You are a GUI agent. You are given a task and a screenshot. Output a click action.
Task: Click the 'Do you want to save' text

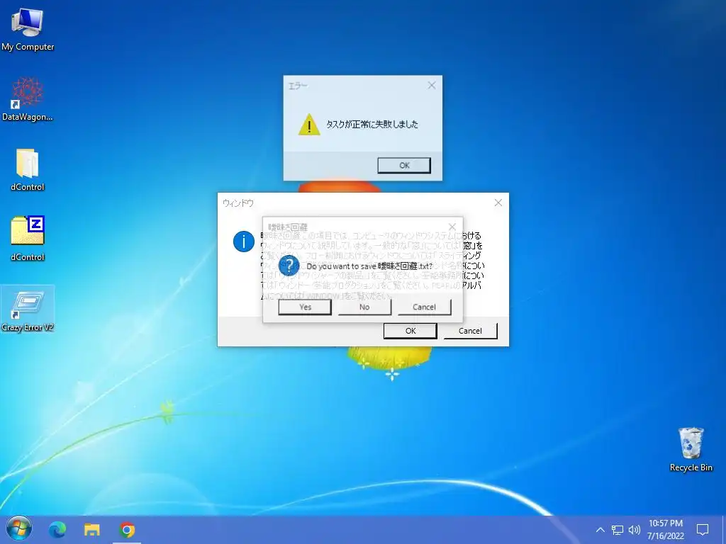pos(341,266)
